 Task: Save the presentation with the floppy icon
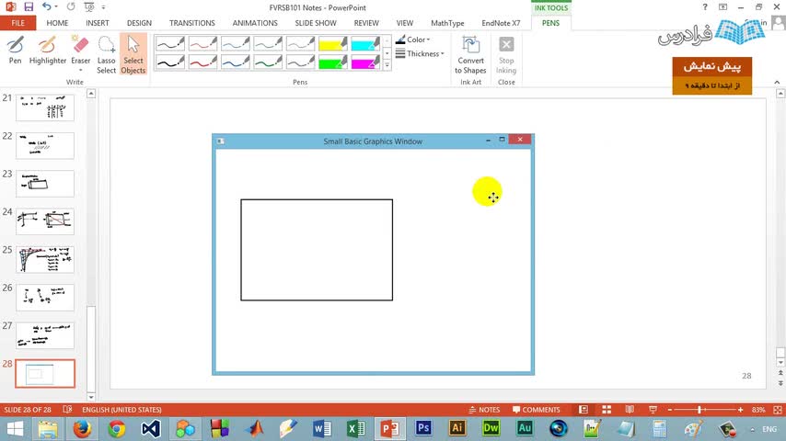tap(28, 7)
